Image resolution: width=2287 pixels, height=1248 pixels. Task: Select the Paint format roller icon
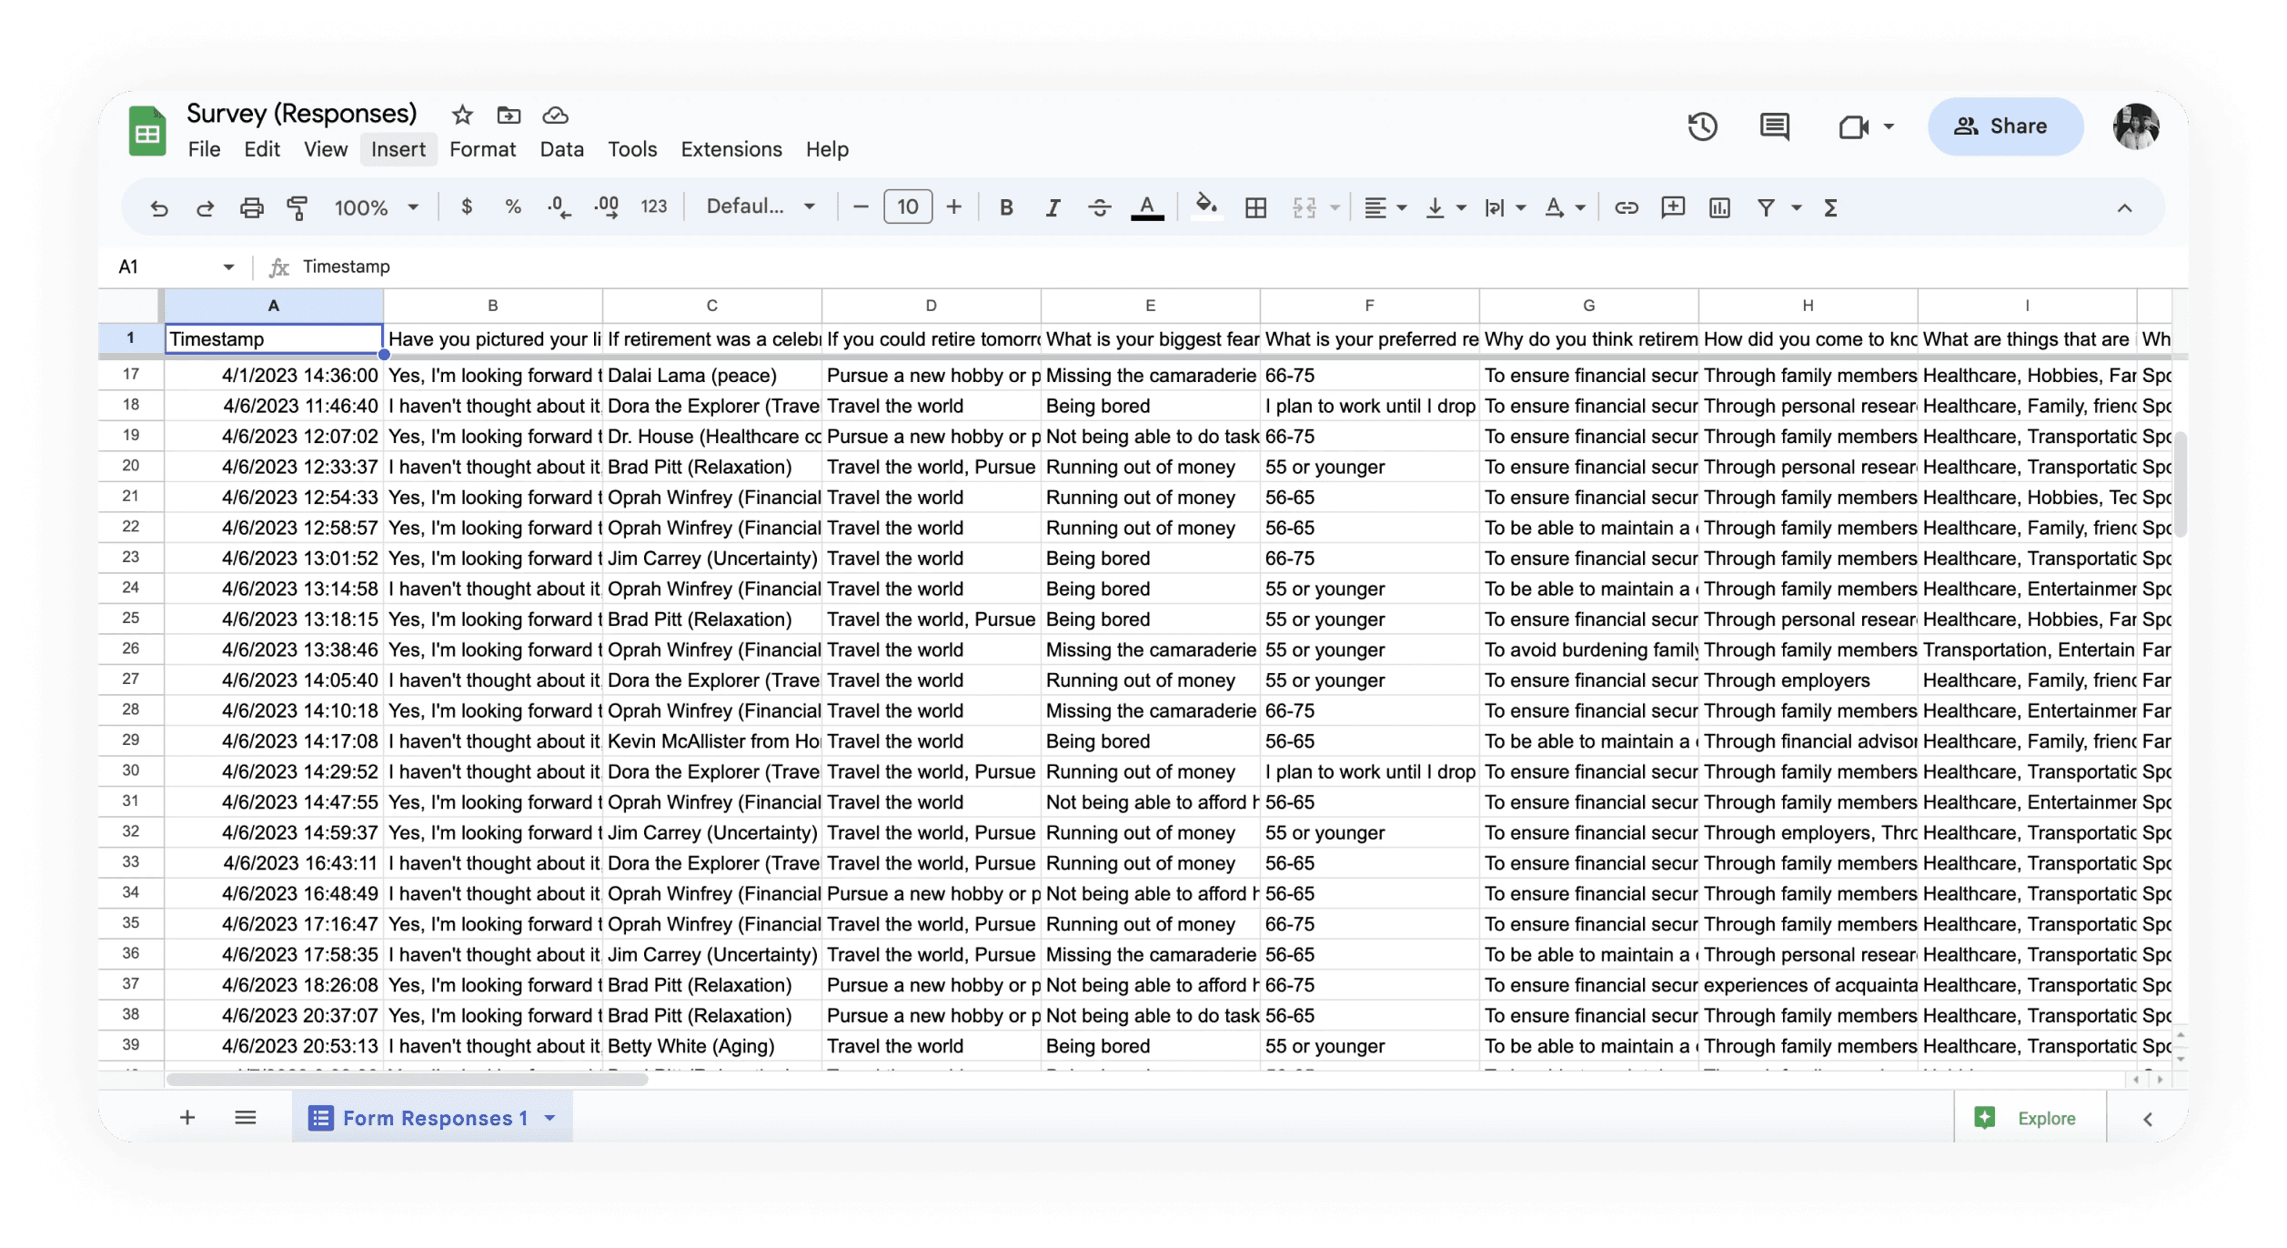pyautogui.click(x=297, y=208)
